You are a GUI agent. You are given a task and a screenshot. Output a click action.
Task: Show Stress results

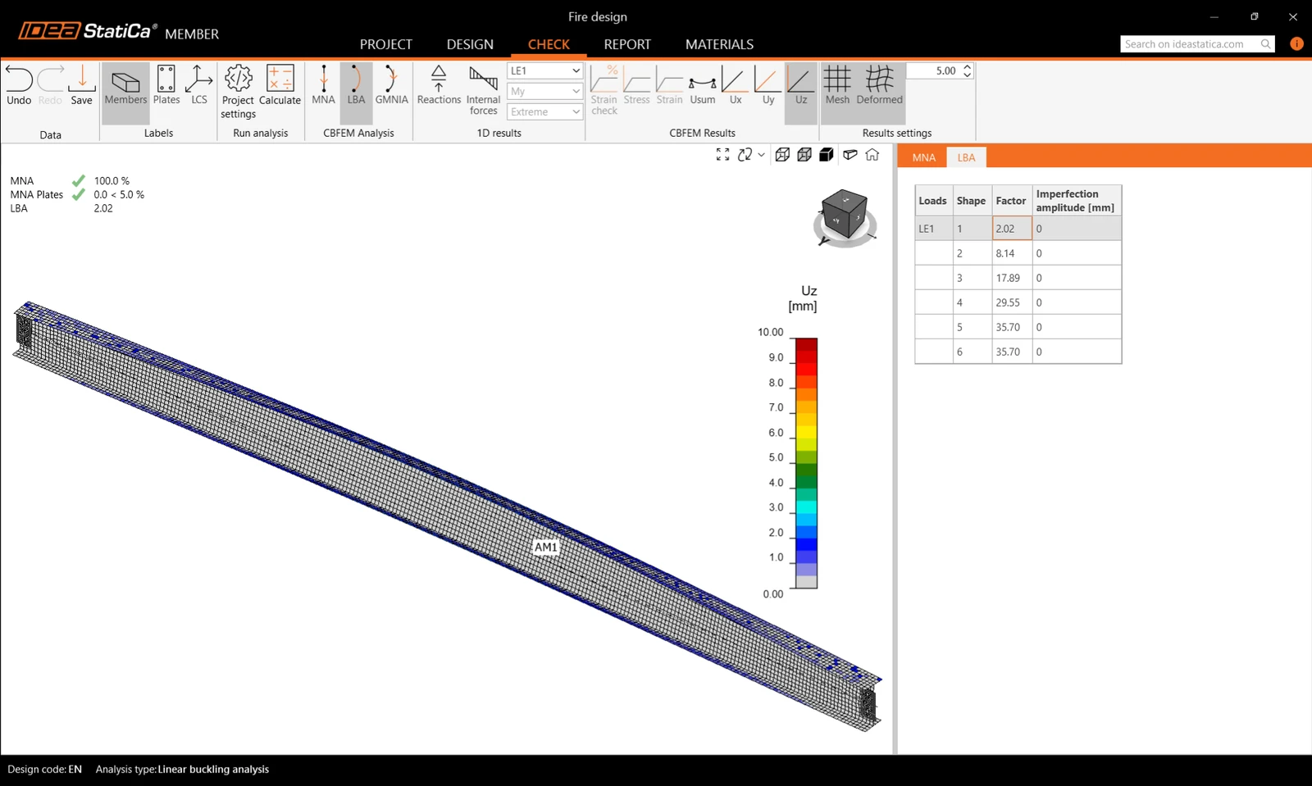[636, 85]
